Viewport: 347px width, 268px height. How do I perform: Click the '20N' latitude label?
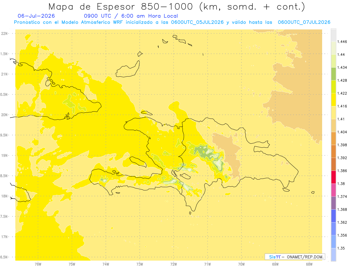click(4, 115)
